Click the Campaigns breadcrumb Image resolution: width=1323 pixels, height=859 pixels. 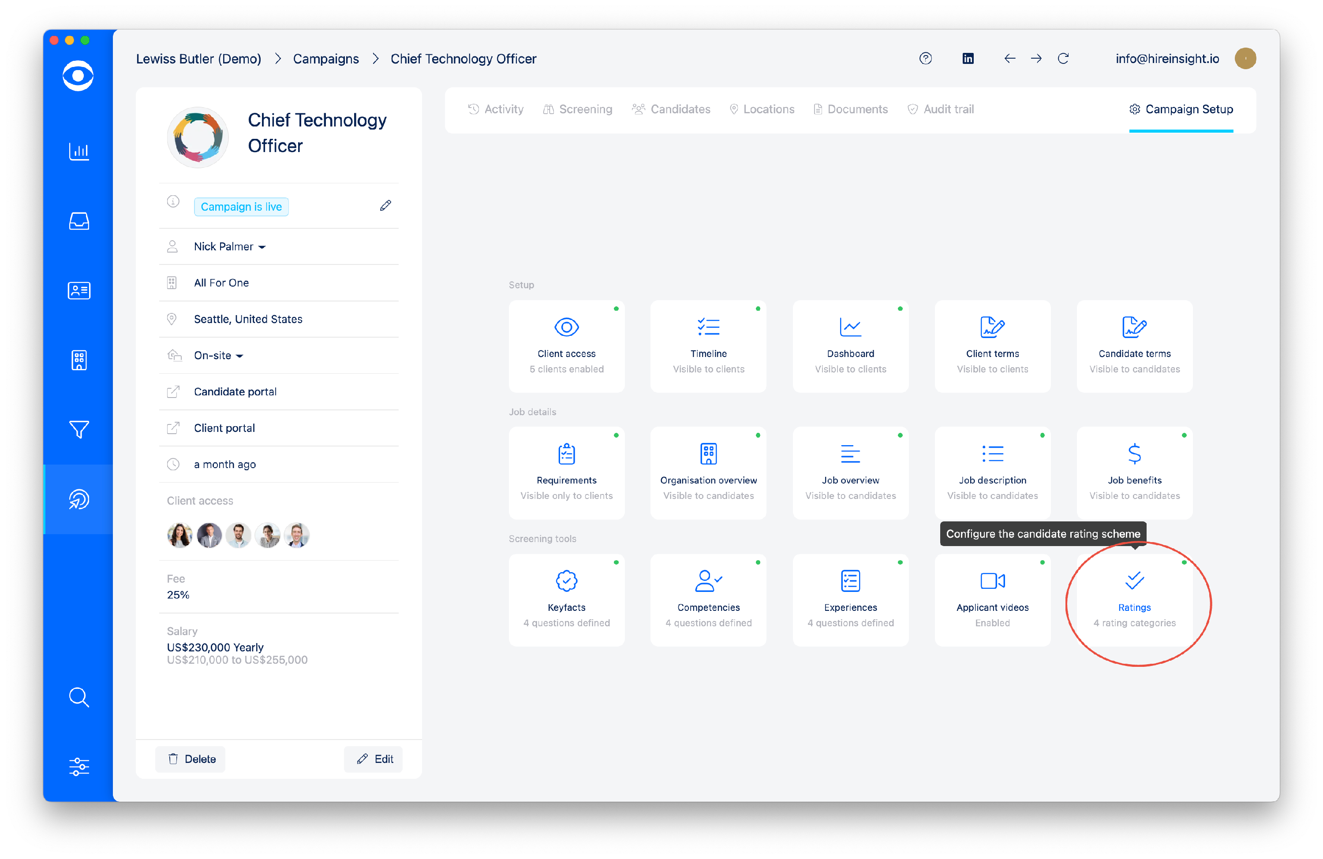326,58
